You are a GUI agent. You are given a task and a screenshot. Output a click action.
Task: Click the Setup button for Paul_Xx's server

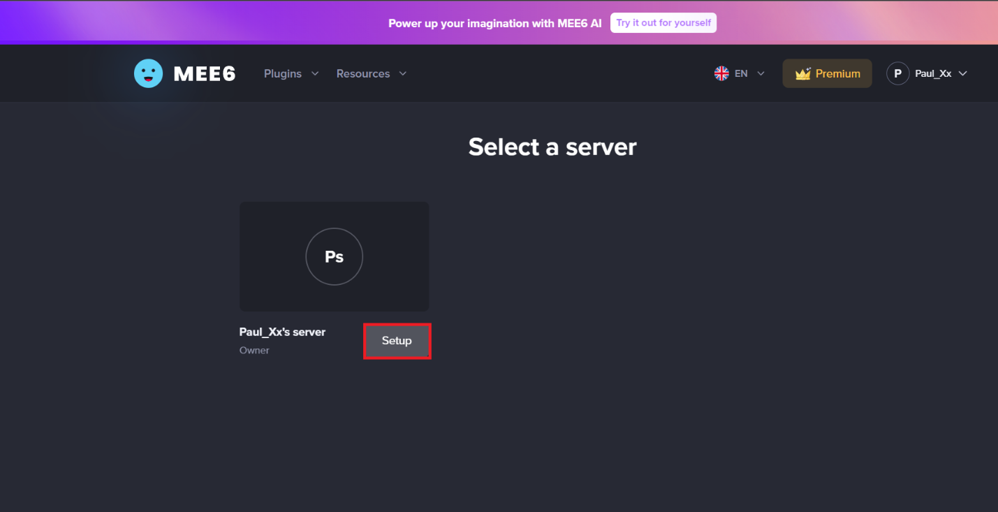click(397, 341)
